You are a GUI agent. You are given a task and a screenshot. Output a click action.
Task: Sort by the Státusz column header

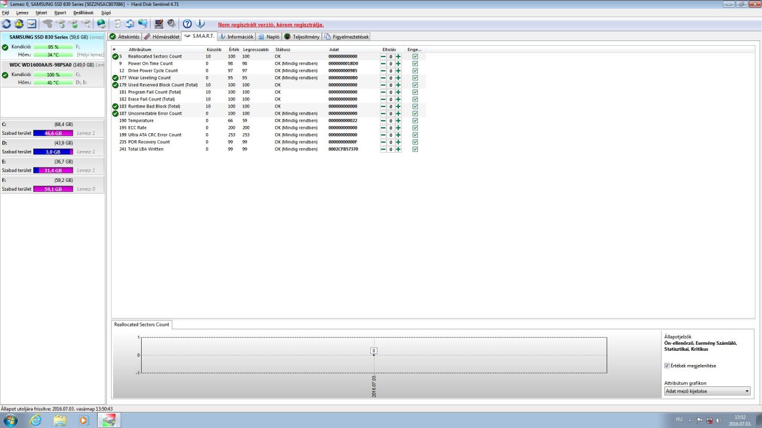pos(283,49)
